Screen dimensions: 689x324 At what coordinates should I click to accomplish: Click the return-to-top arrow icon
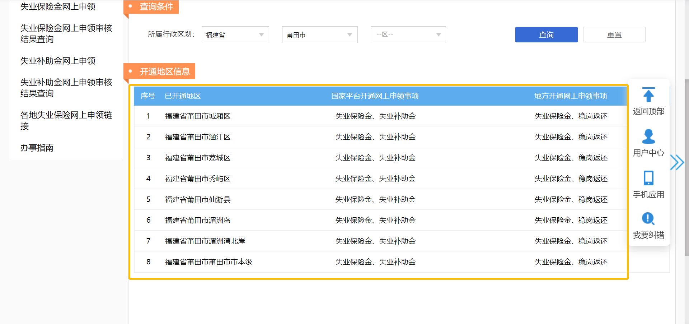[648, 95]
